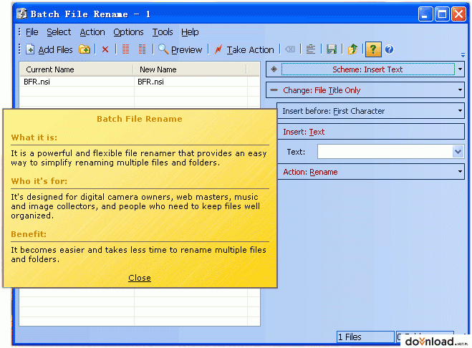
Task: Click the greyed-out undo eraser icon
Action: point(290,49)
